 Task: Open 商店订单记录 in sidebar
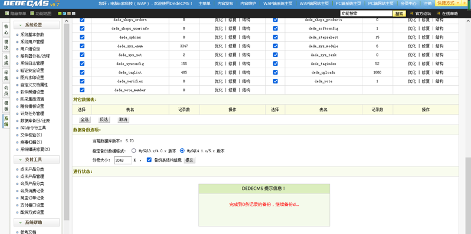pyautogui.click(x=32, y=198)
